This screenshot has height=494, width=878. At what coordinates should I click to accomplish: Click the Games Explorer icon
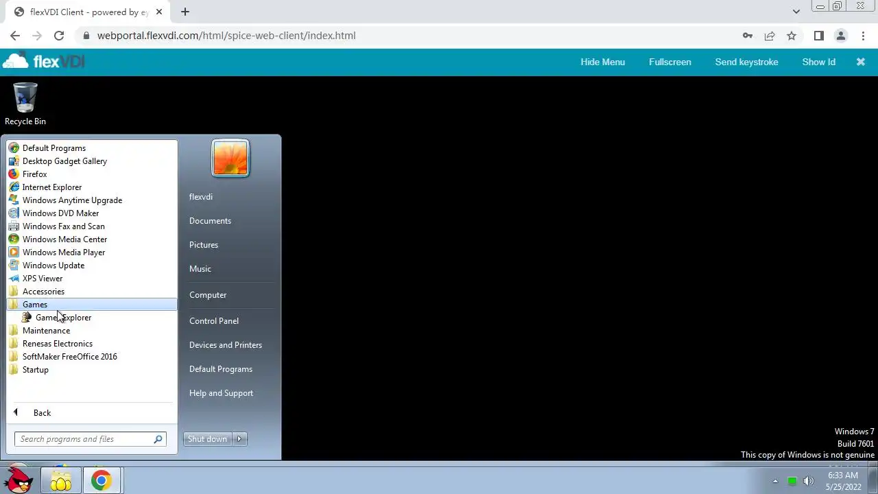point(27,318)
